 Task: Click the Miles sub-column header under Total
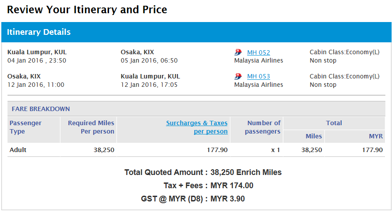[x=313, y=136]
